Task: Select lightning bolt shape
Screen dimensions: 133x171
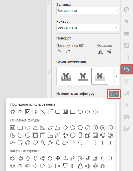Action: pos(43,143)
